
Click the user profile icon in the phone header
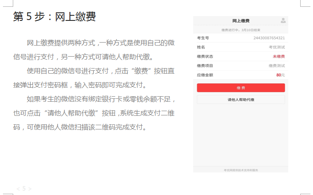pyautogui.click(x=283, y=20)
